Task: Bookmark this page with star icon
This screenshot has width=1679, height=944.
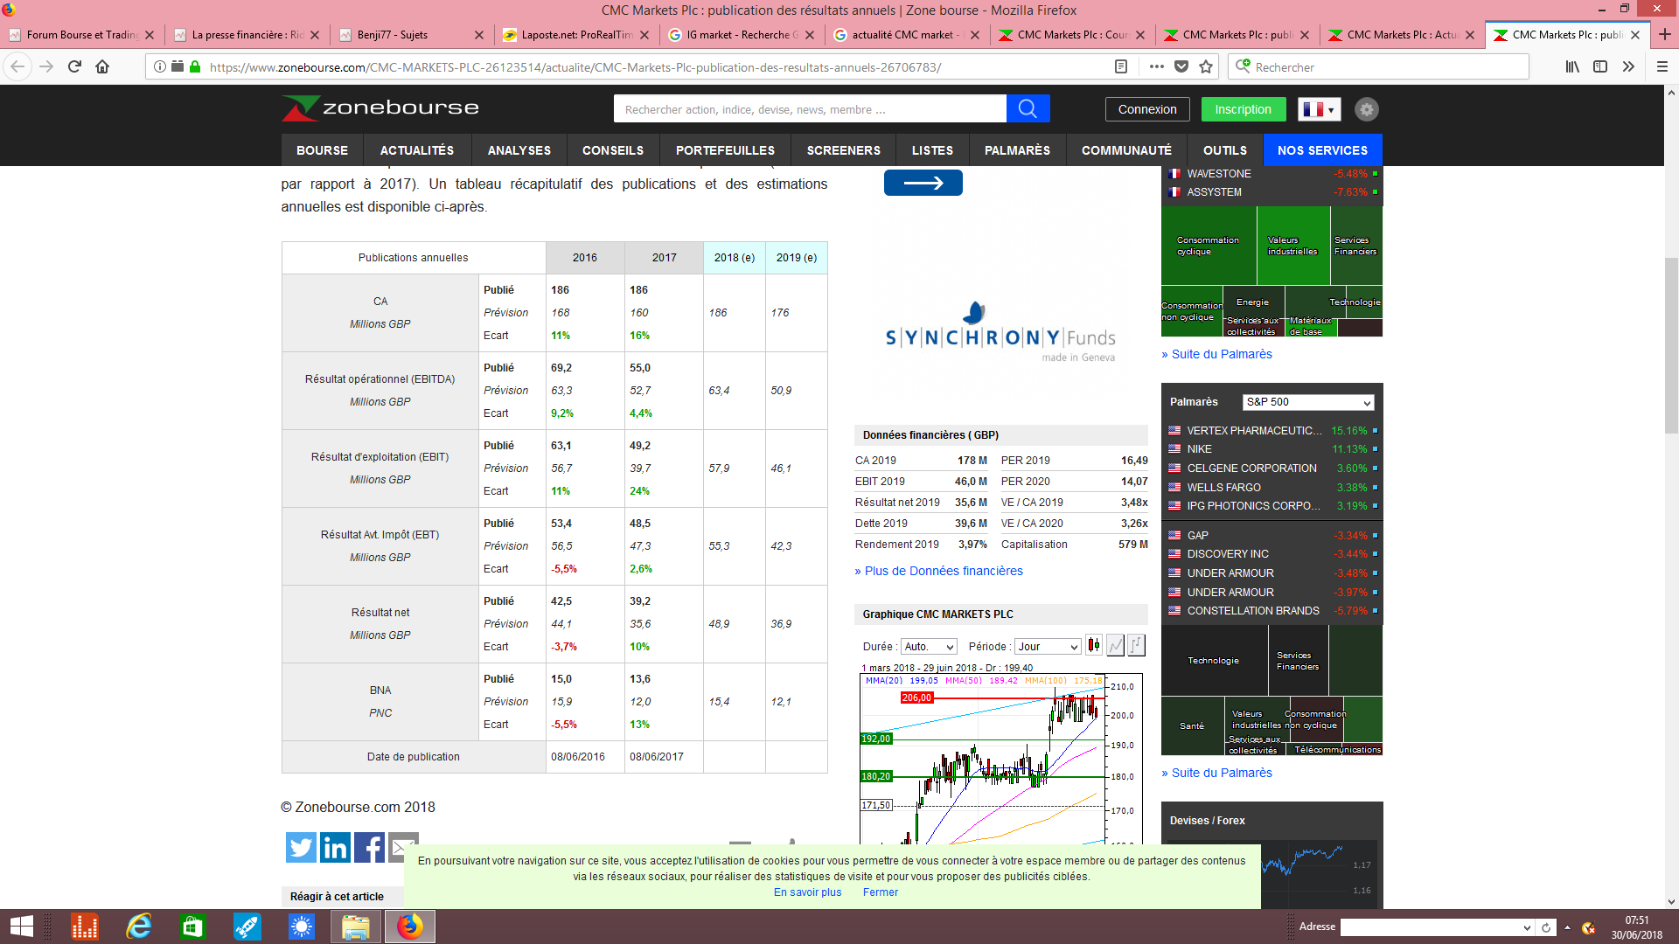Action: pyautogui.click(x=1206, y=66)
